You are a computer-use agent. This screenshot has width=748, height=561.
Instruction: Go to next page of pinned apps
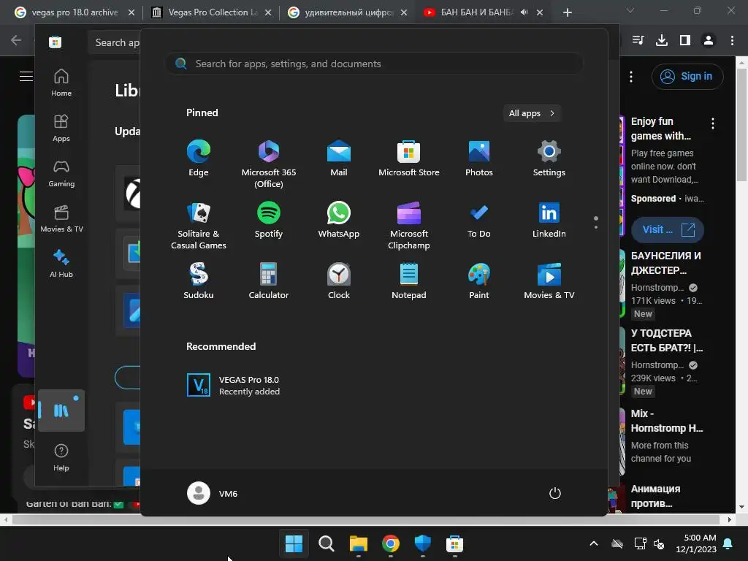pyautogui.click(x=596, y=227)
